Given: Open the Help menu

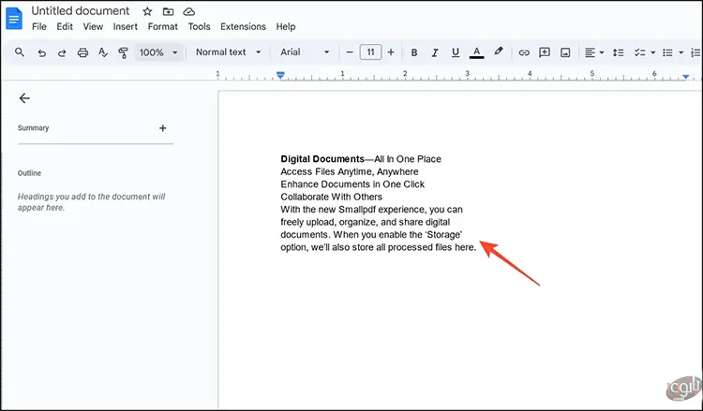Looking at the screenshot, I should pyautogui.click(x=286, y=26).
